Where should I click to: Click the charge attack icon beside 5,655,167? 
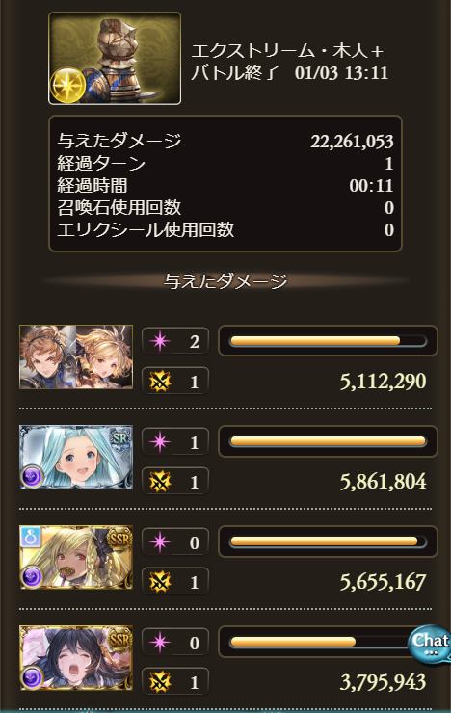pyautogui.click(x=160, y=582)
